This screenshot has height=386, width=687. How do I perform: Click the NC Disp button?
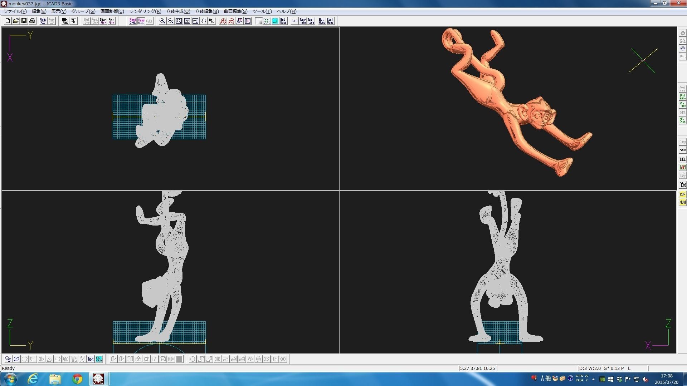(x=682, y=120)
